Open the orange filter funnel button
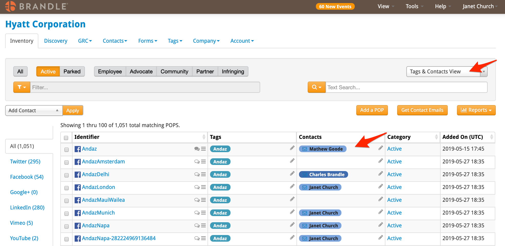505x246 pixels. (22, 87)
